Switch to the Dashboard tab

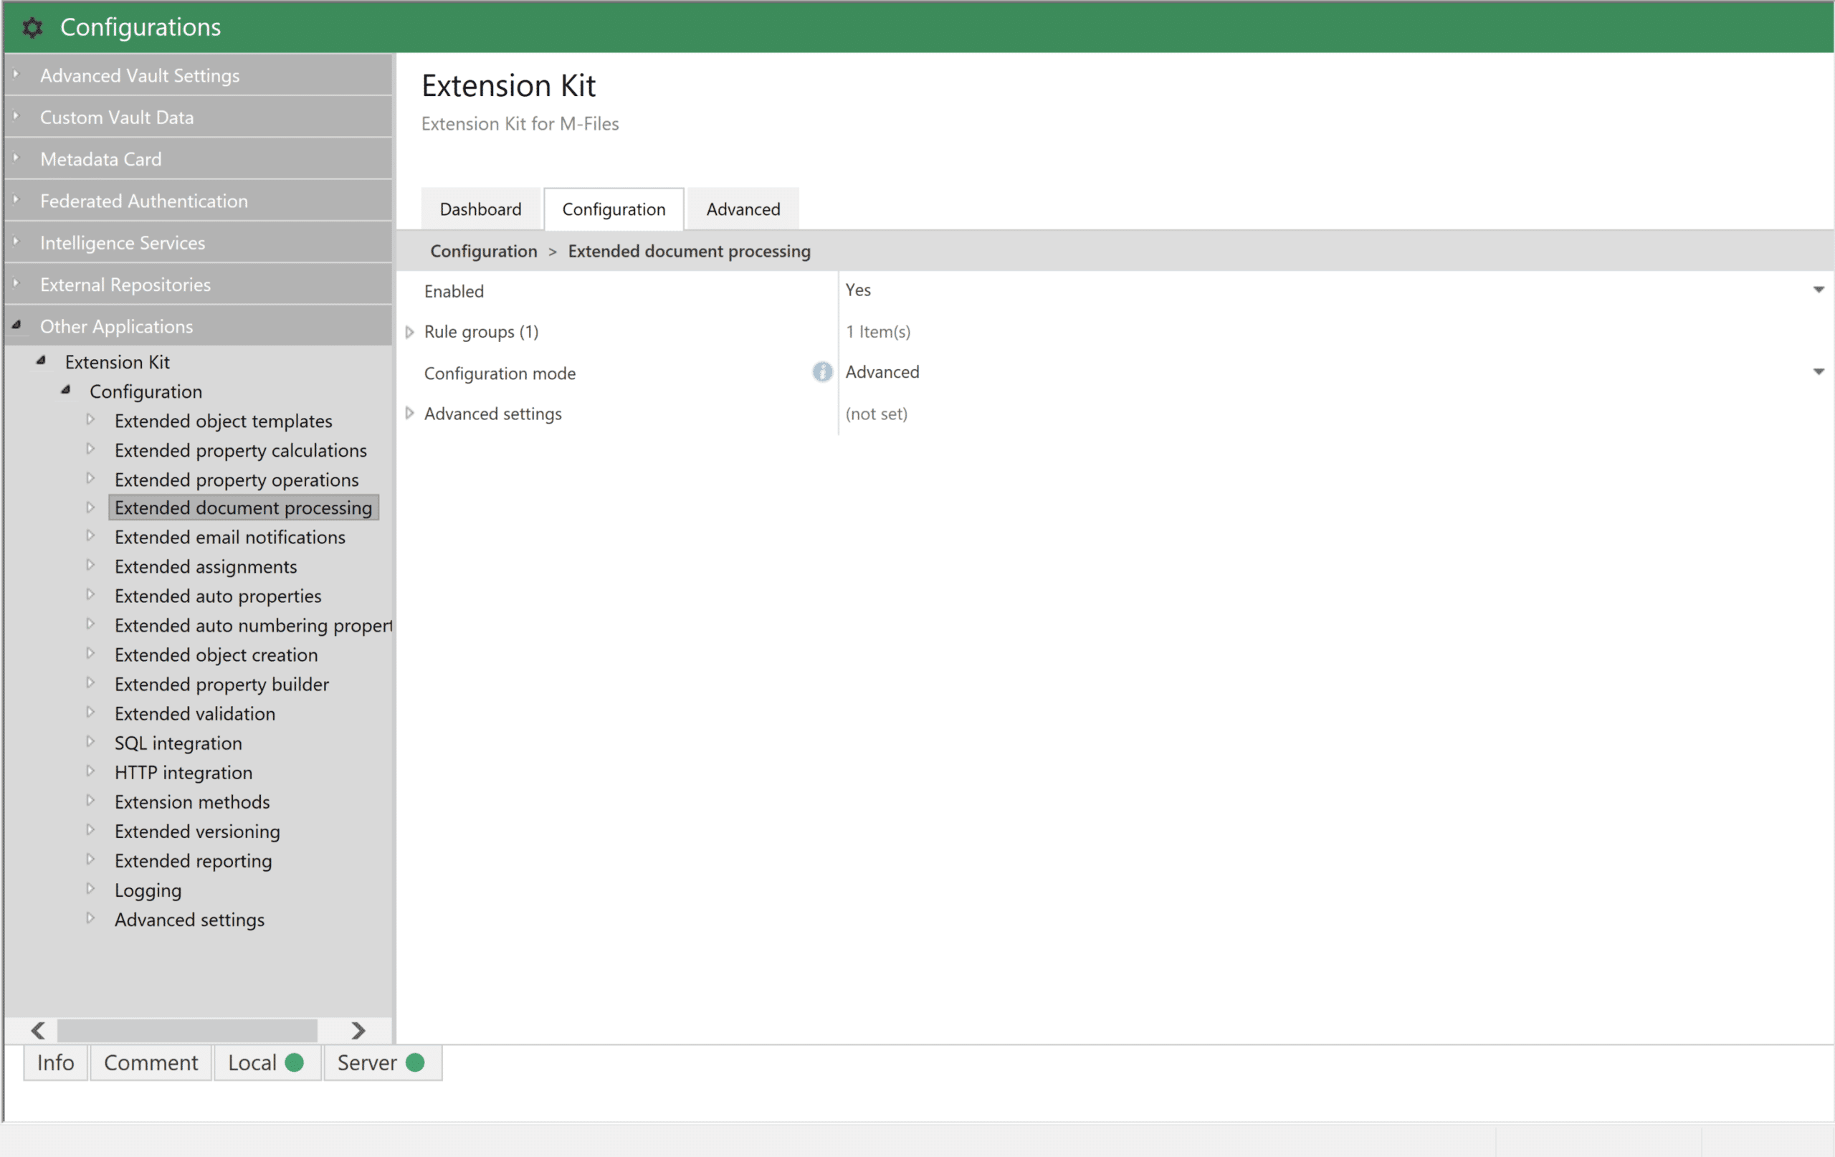[480, 209]
